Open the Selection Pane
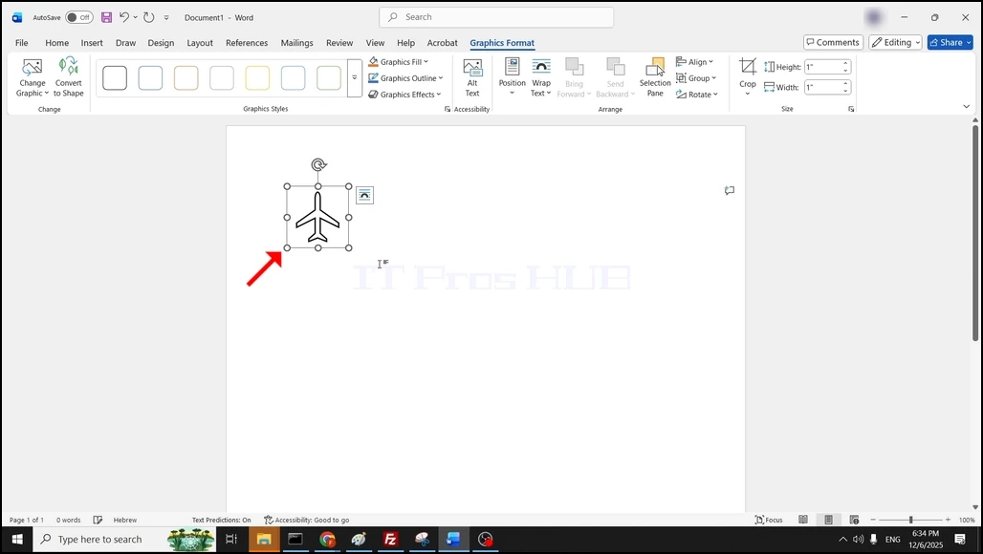This screenshot has width=983, height=554. 655,77
